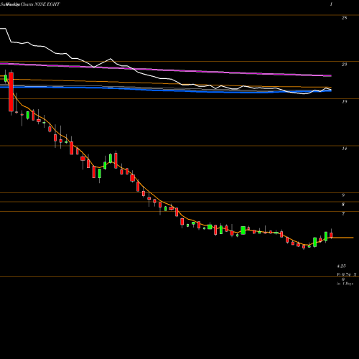Click the '7' price axis label

(343, 214)
